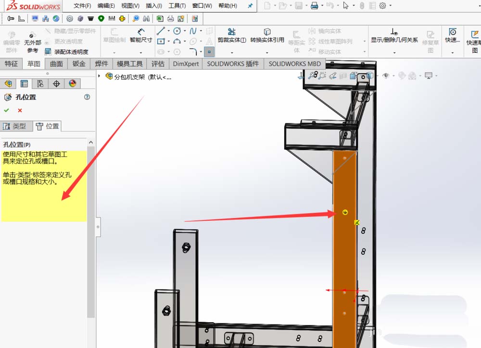Select the Circle sketch tool
The height and width of the screenshot is (348, 481).
pos(177,31)
